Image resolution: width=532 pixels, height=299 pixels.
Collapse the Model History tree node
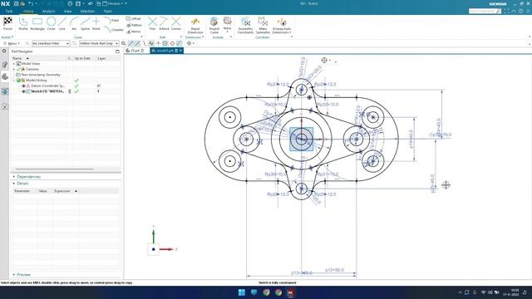pyautogui.click(x=14, y=81)
